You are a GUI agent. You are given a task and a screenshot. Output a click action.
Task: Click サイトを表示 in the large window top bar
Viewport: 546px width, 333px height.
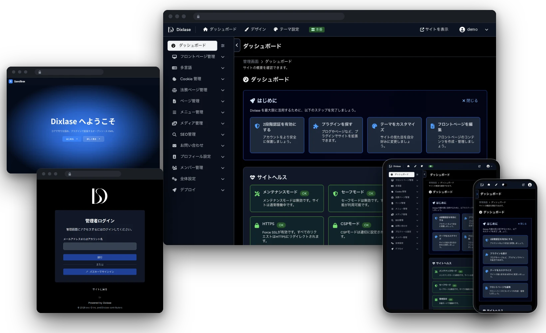(x=434, y=29)
